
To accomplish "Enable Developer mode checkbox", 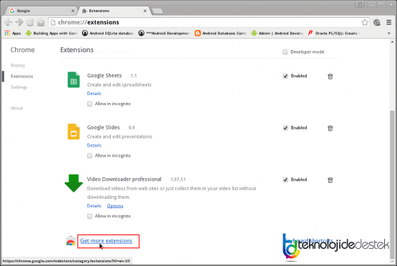I will (x=285, y=52).
